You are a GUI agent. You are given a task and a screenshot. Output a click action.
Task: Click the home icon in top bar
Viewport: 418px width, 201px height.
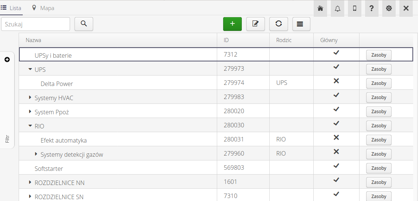coord(320,8)
